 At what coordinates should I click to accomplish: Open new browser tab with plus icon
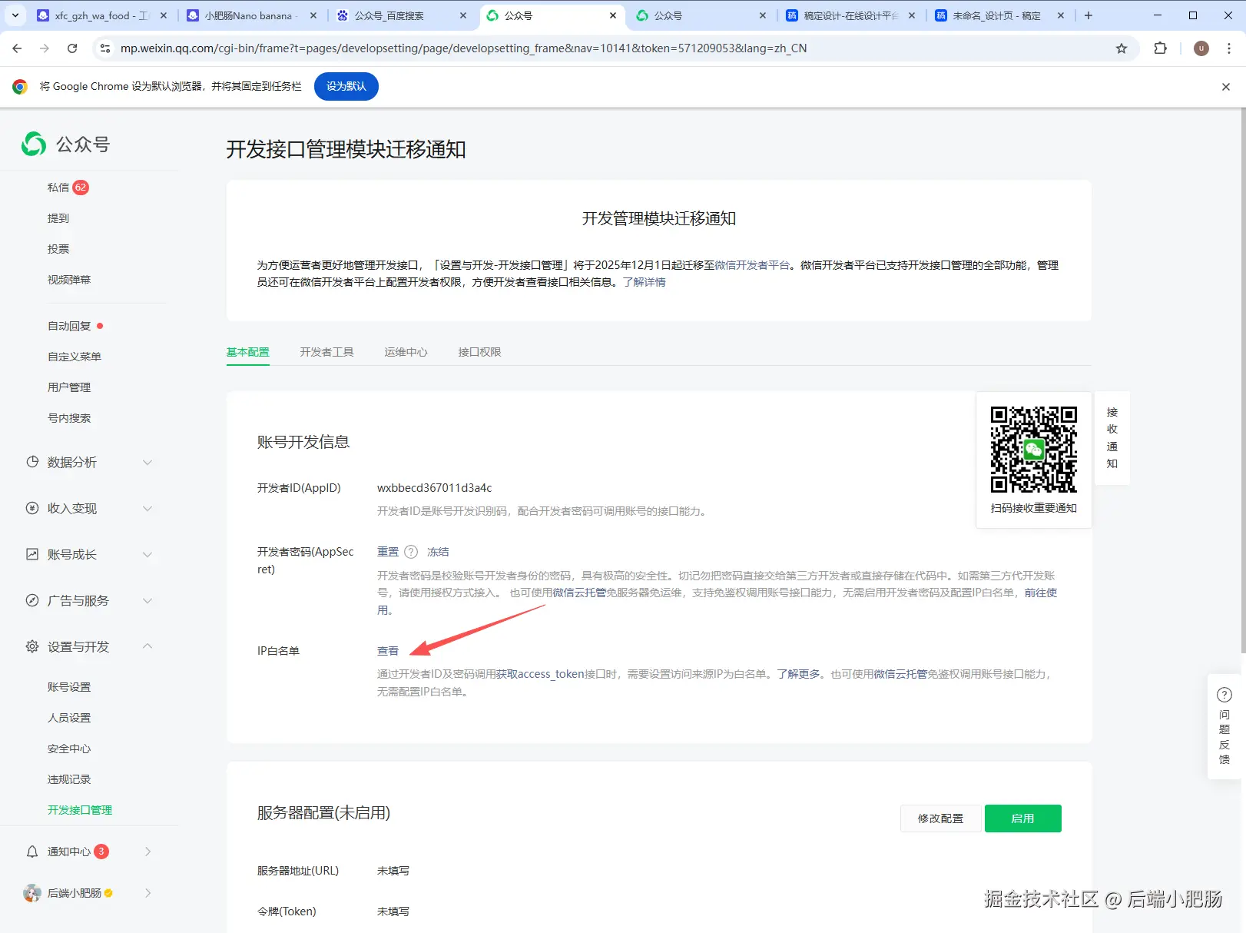pos(1089,15)
